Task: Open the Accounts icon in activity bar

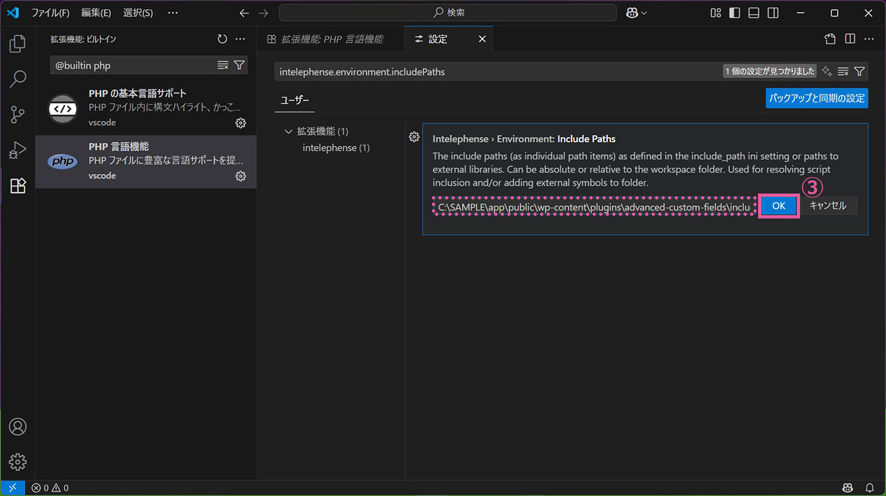Action: point(18,426)
